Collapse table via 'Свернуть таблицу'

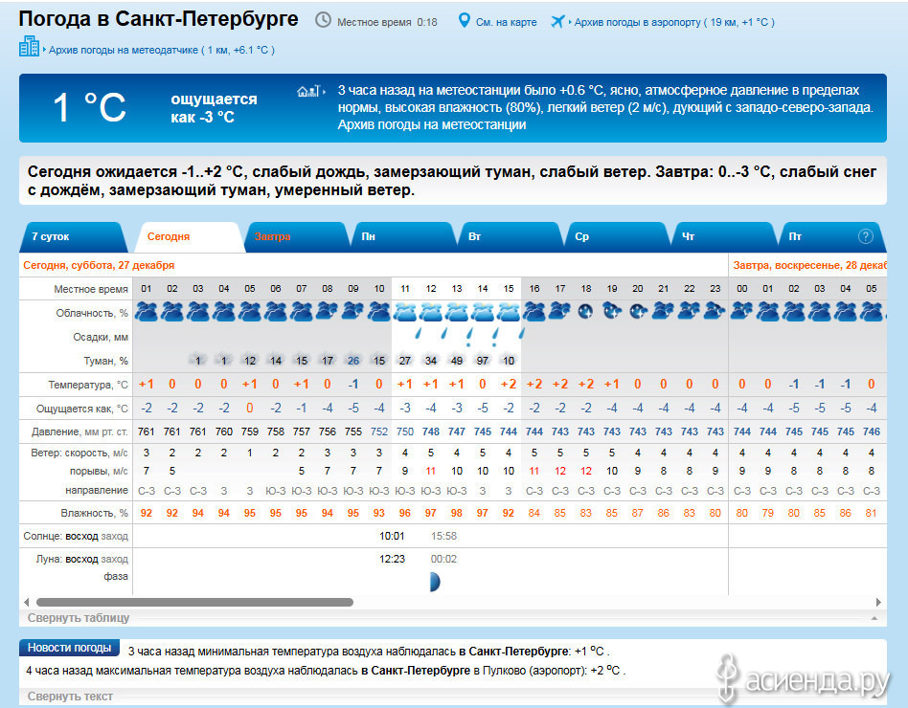79,618
